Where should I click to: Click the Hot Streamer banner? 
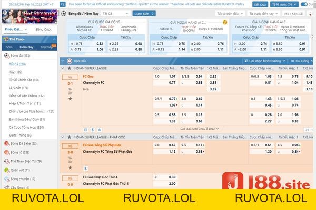coord(29,16)
